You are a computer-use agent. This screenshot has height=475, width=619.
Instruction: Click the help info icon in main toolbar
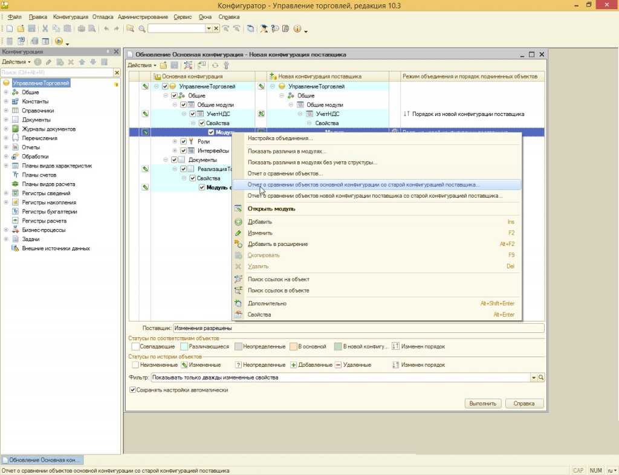click(297, 28)
